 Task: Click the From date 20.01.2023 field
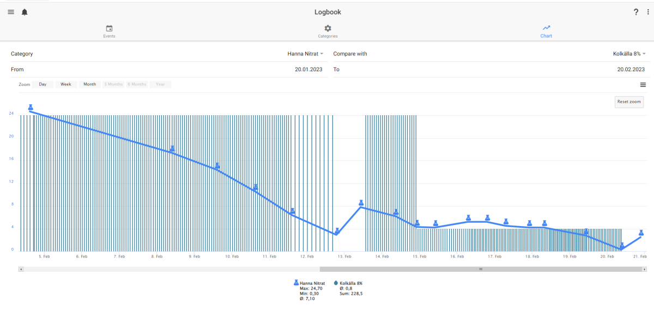click(x=166, y=70)
